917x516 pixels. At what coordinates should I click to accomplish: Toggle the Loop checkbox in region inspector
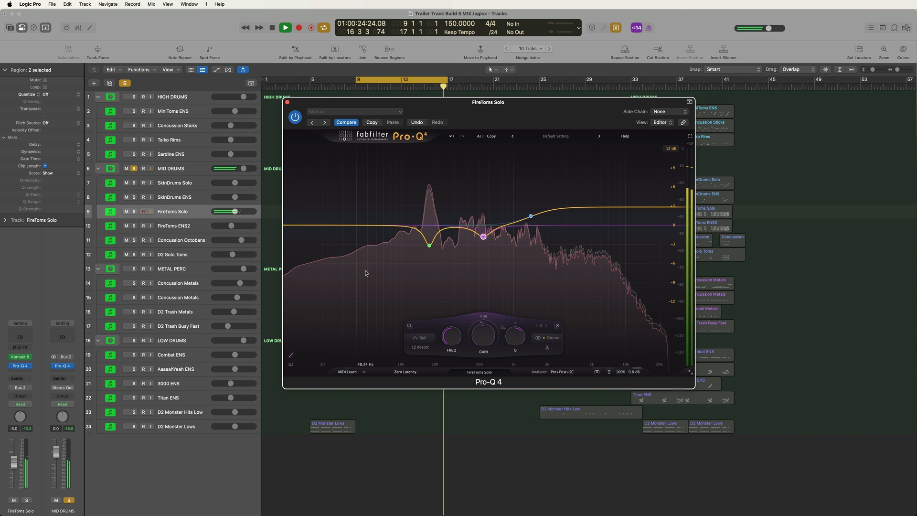click(x=45, y=87)
